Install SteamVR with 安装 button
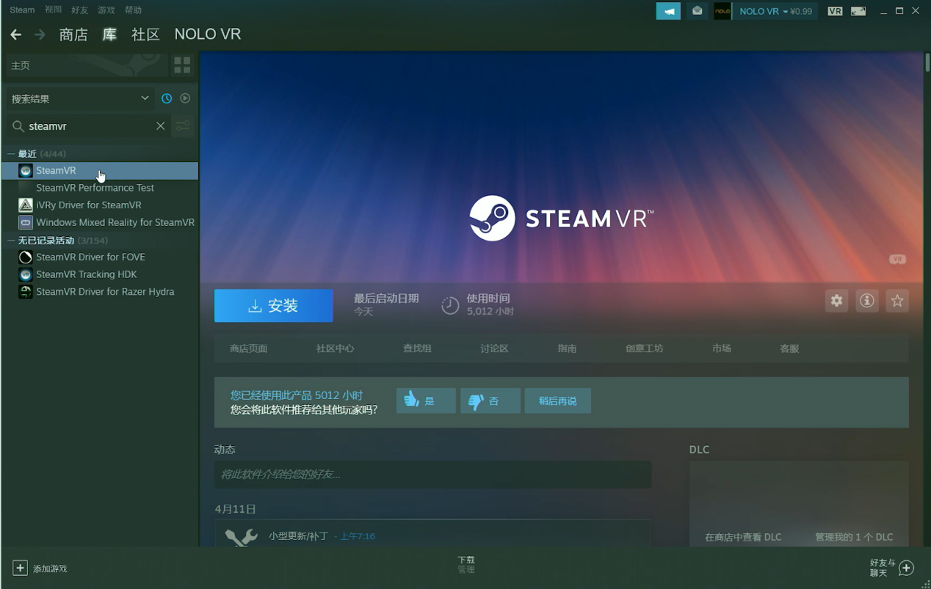 pos(273,306)
